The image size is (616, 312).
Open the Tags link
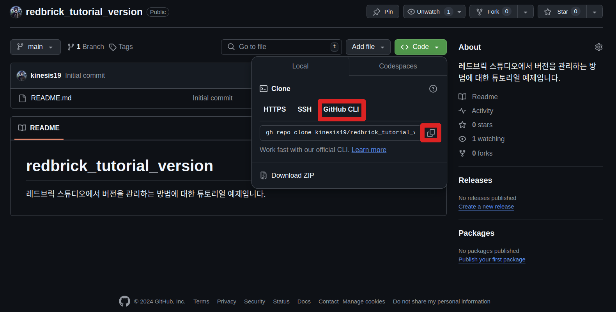121,47
